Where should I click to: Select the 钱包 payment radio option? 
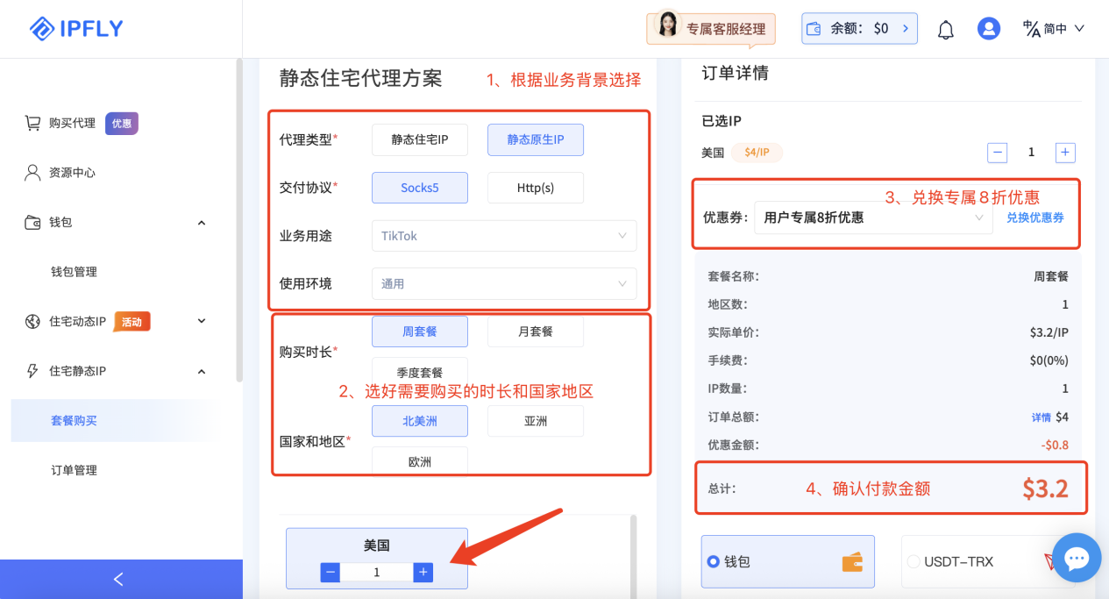(x=714, y=561)
